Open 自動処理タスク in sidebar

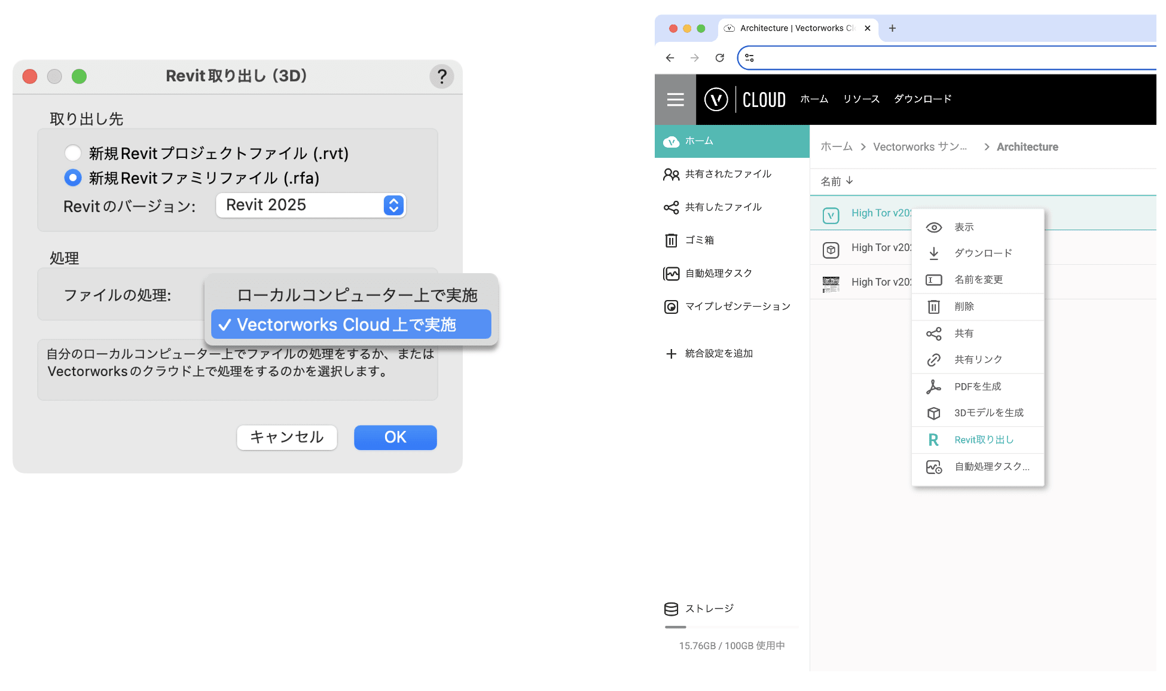[x=732, y=273]
